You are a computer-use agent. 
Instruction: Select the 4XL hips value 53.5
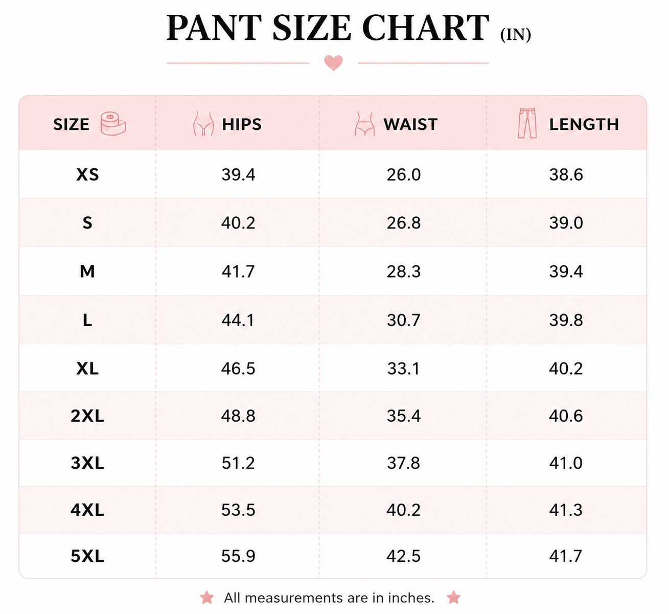(238, 510)
